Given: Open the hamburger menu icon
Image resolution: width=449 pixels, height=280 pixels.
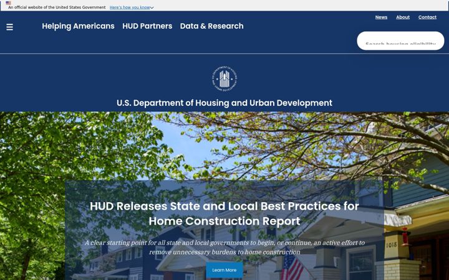Looking at the screenshot, I should (x=9, y=27).
